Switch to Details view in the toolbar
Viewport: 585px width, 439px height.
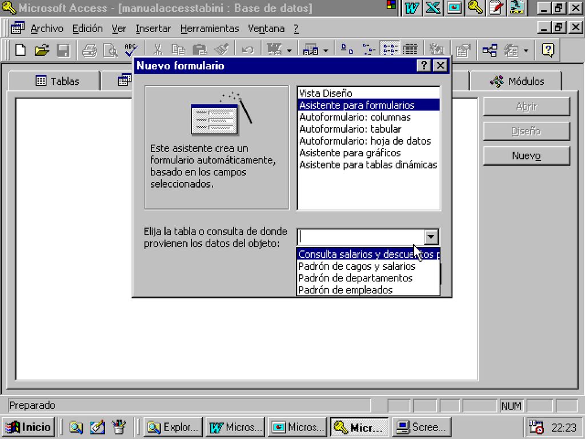pos(410,50)
